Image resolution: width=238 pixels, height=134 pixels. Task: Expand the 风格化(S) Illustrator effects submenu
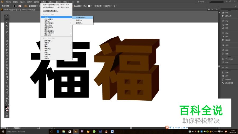(56, 35)
